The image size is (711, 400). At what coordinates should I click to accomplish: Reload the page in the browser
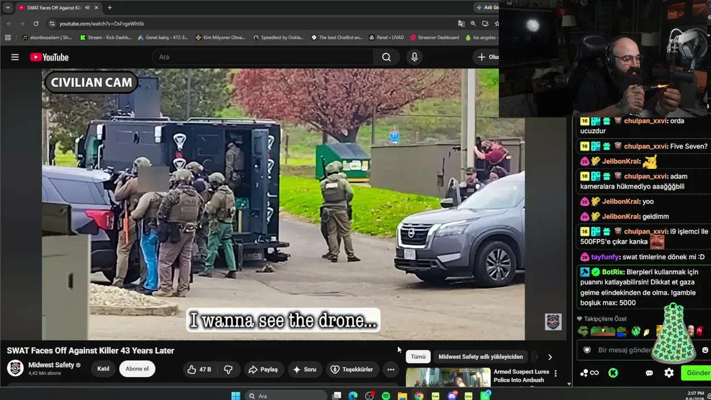(36, 24)
